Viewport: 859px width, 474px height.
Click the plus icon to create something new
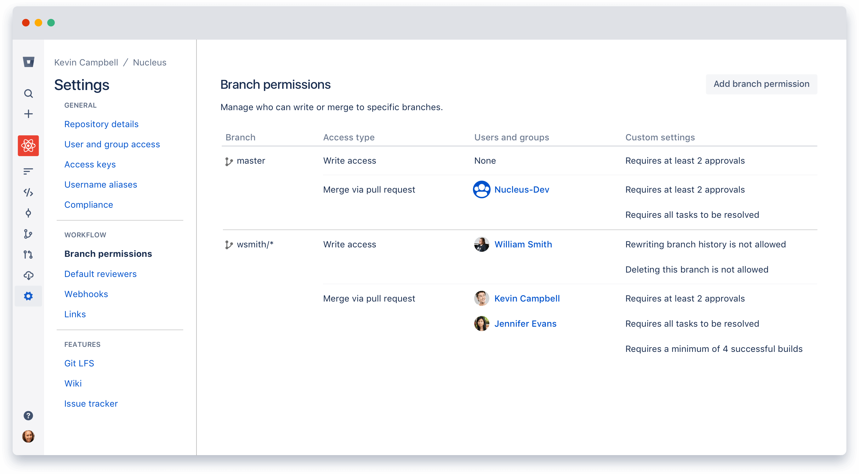pos(29,114)
